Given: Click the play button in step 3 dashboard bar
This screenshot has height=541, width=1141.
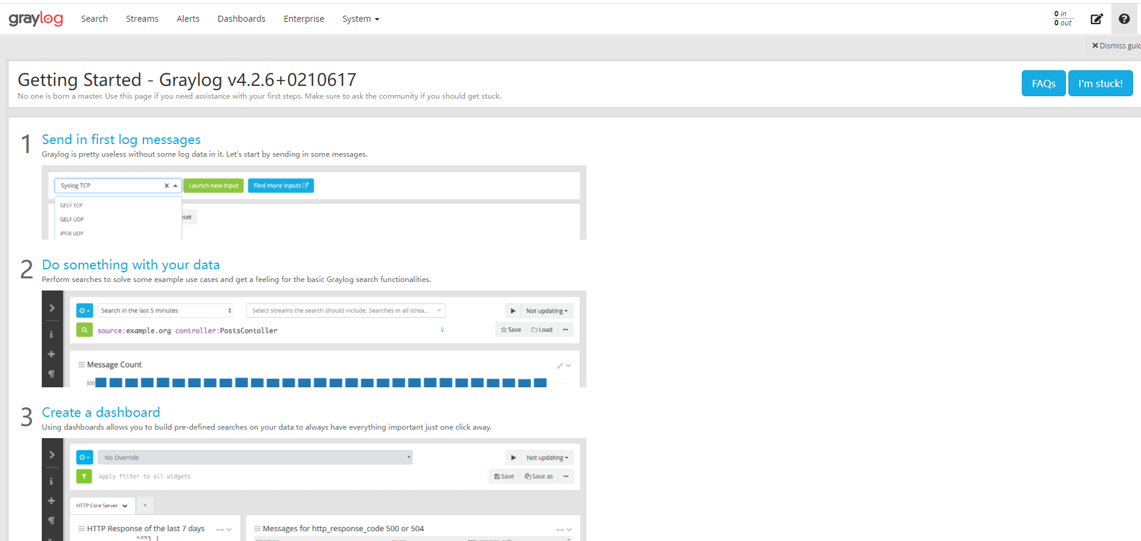Looking at the screenshot, I should [513, 457].
